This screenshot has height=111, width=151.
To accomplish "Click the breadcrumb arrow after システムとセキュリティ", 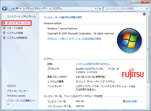I will (x=50, y=9).
